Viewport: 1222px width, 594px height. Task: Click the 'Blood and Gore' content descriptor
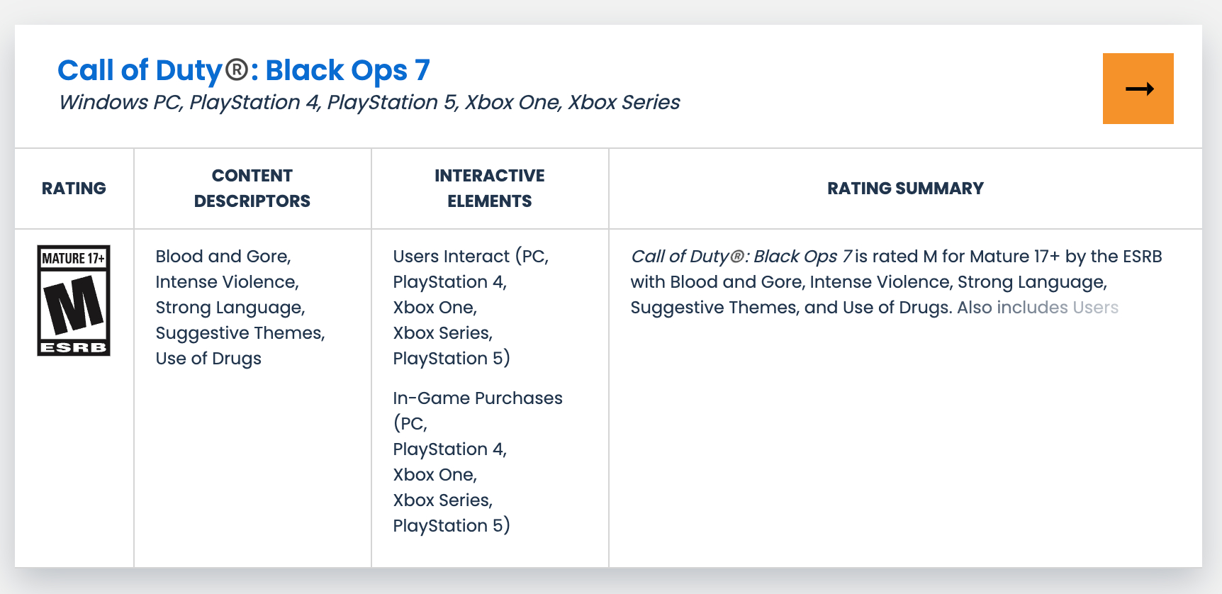[x=223, y=257]
